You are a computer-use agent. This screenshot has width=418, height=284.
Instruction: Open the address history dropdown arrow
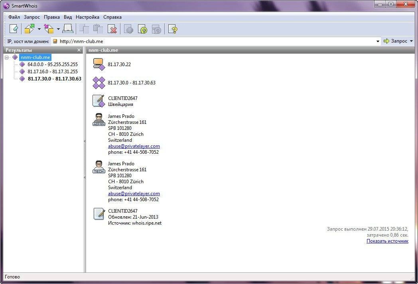click(378, 41)
